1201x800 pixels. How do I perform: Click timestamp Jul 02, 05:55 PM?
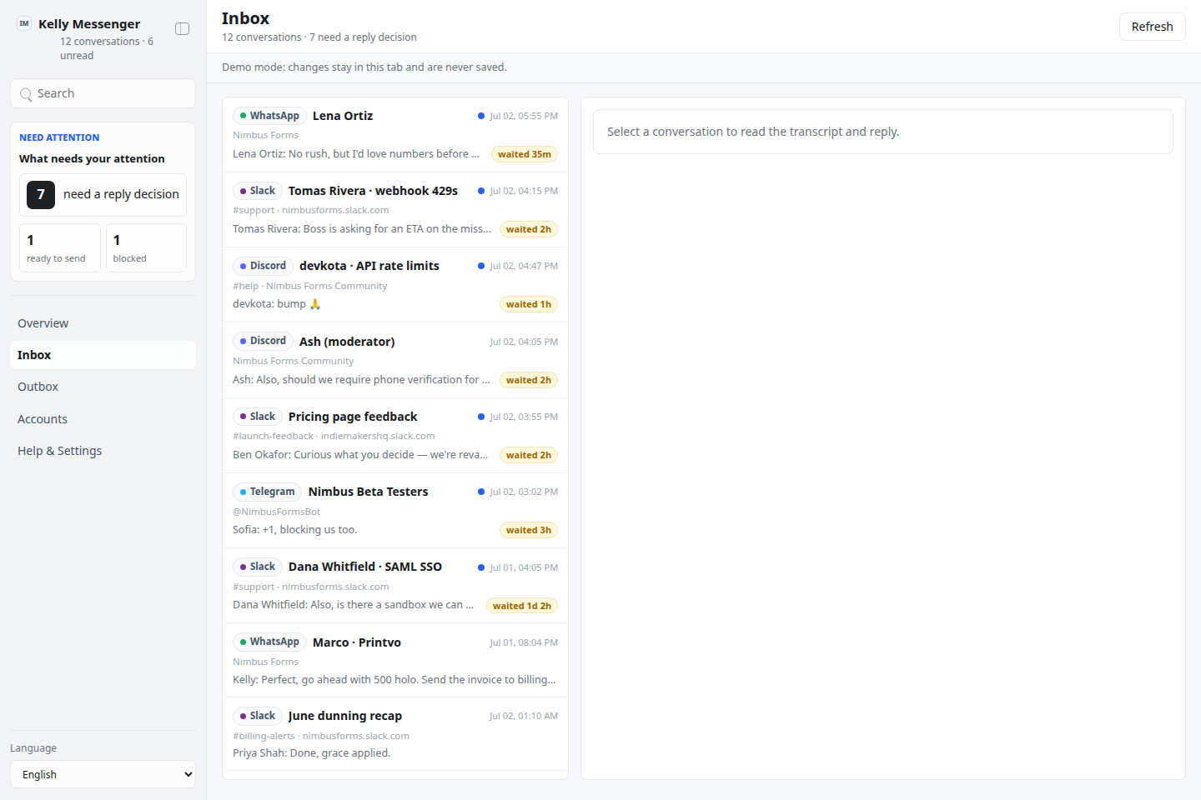coord(524,116)
